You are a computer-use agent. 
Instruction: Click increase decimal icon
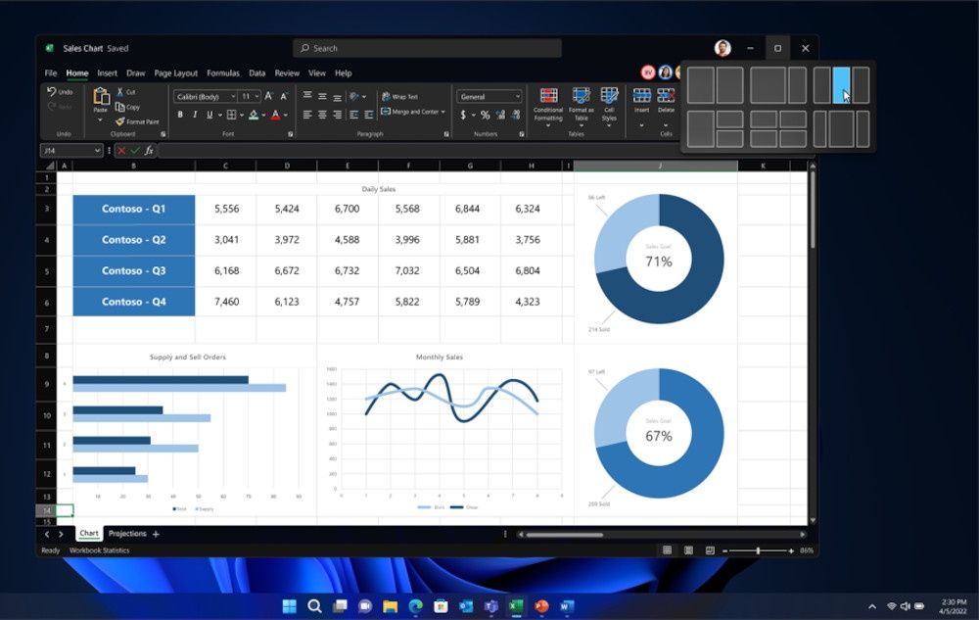(x=500, y=115)
